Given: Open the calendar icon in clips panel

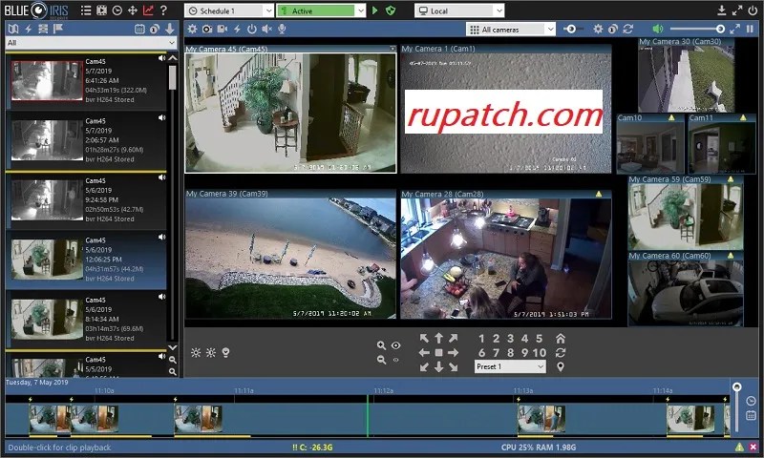Looking at the screenshot, I should tap(139, 29).
